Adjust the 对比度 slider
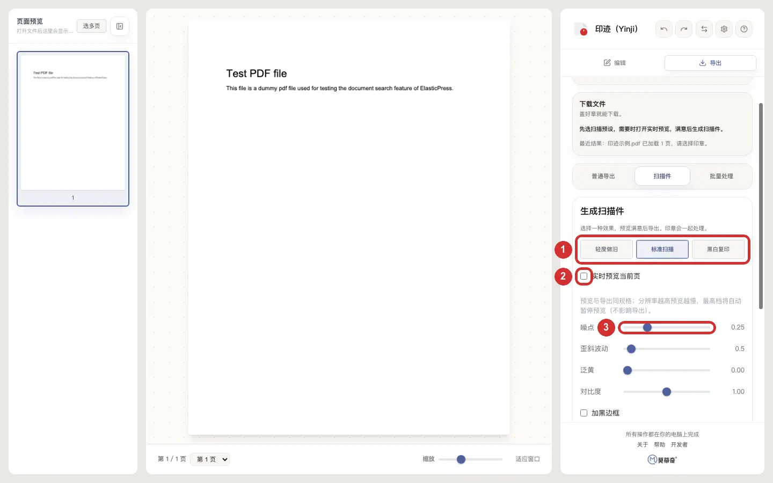Viewport: 773px width, 483px height. tap(667, 392)
